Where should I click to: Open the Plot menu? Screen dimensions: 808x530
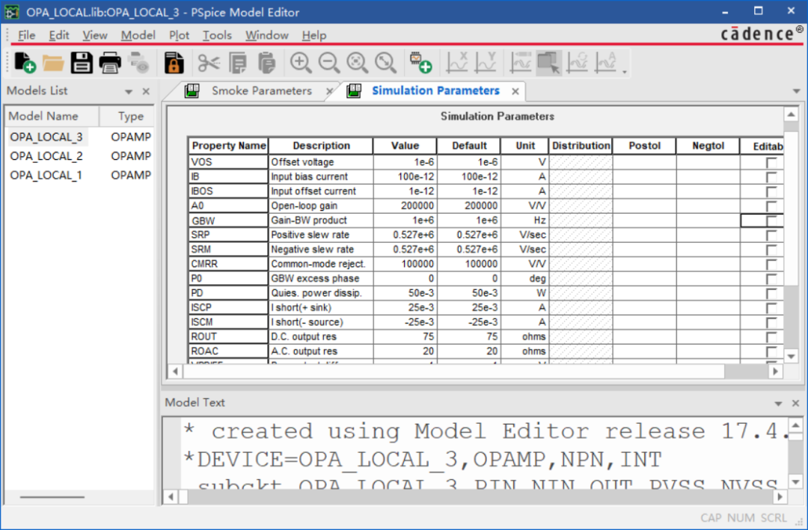[179, 35]
